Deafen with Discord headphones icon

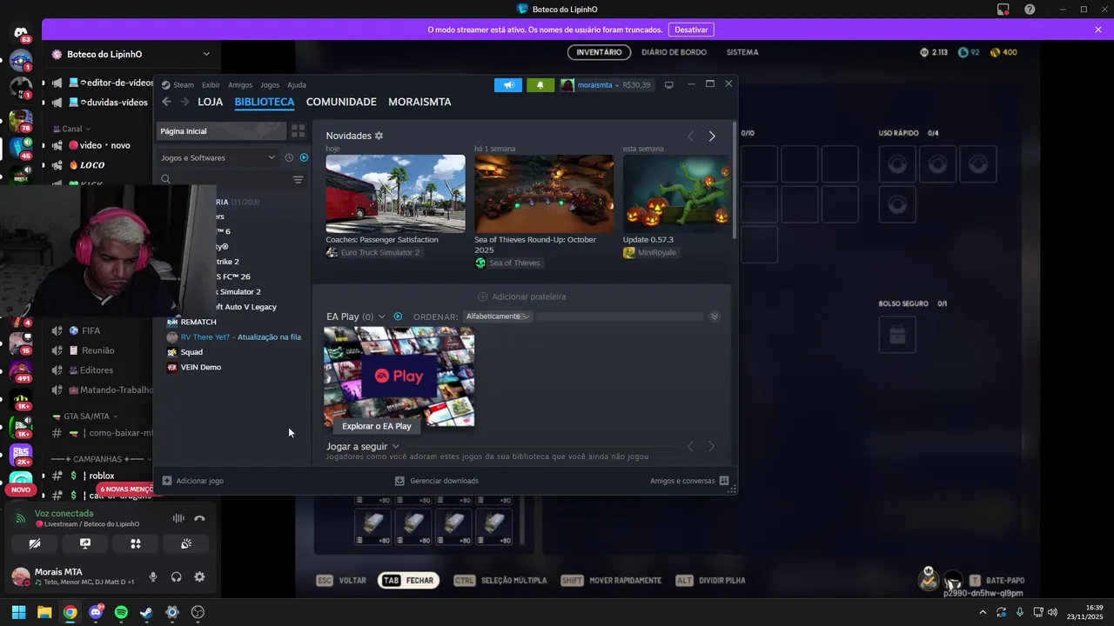[177, 576]
